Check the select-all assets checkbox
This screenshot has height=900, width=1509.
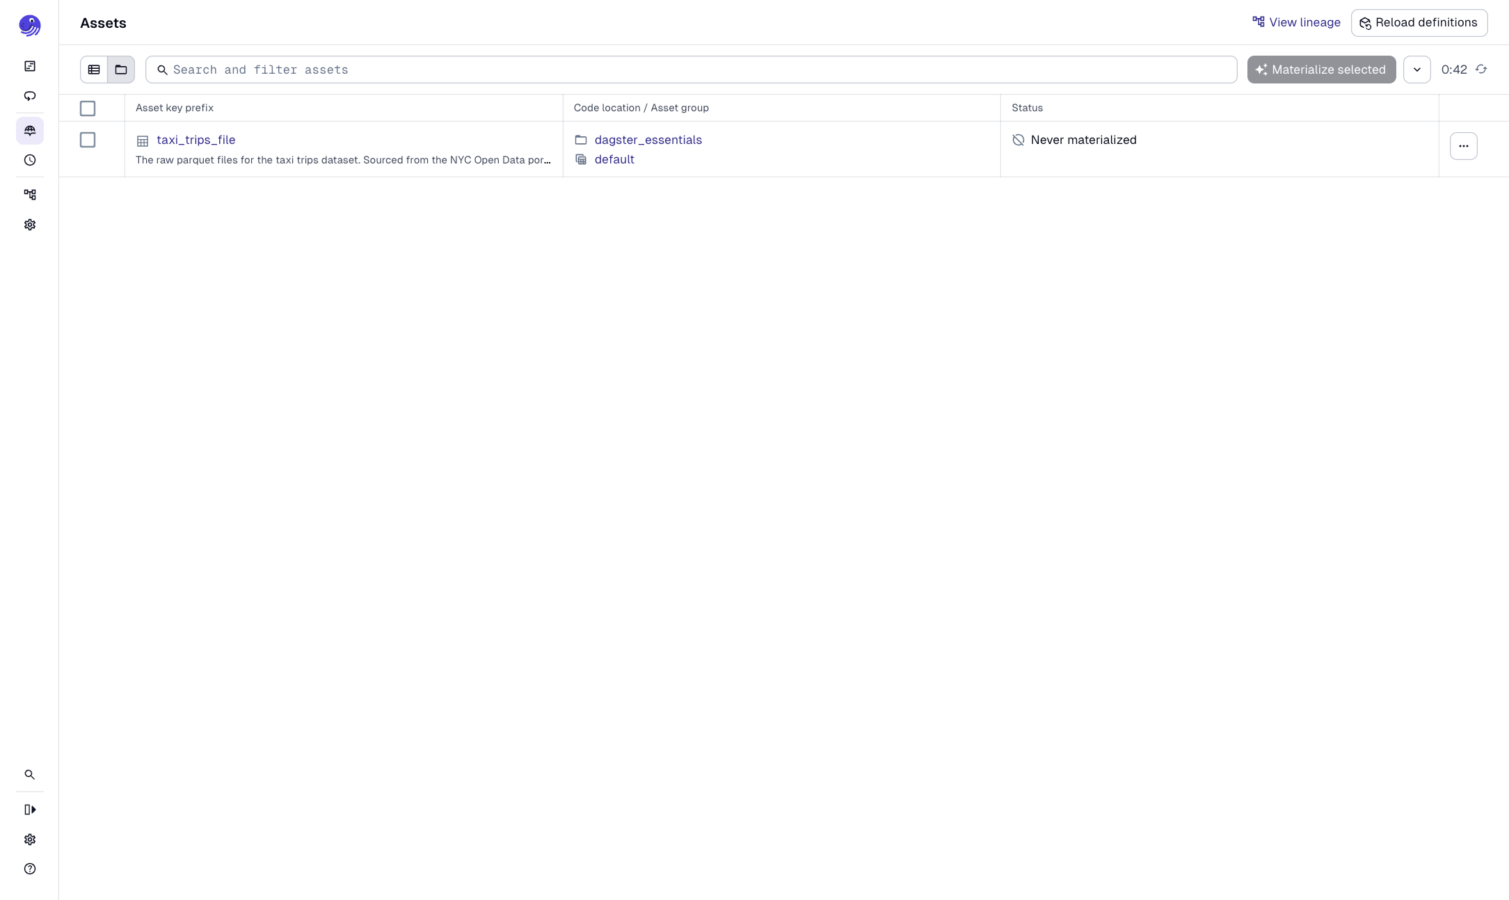click(88, 109)
